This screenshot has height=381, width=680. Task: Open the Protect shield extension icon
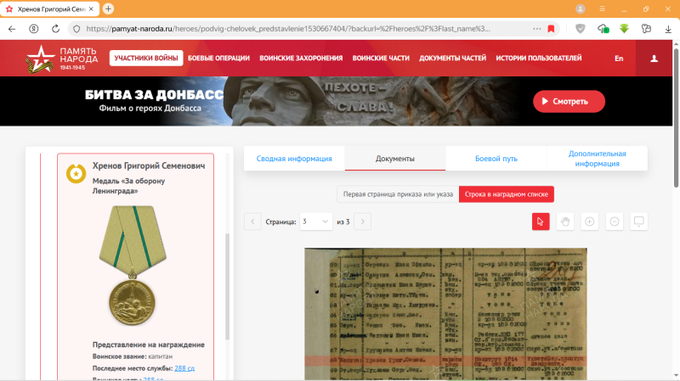[581, 29]
